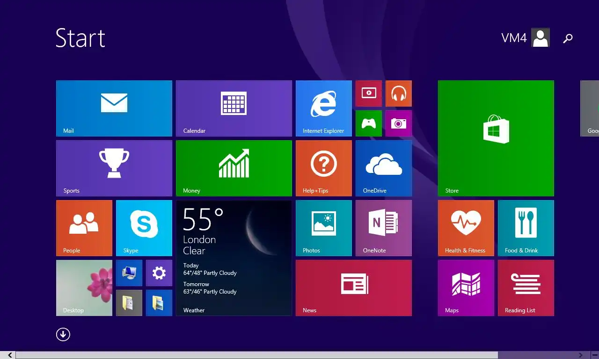Screen dimensions: 599x359
Task: Click the zoom-out button in bottom corner
Action: tap(595, 355)
